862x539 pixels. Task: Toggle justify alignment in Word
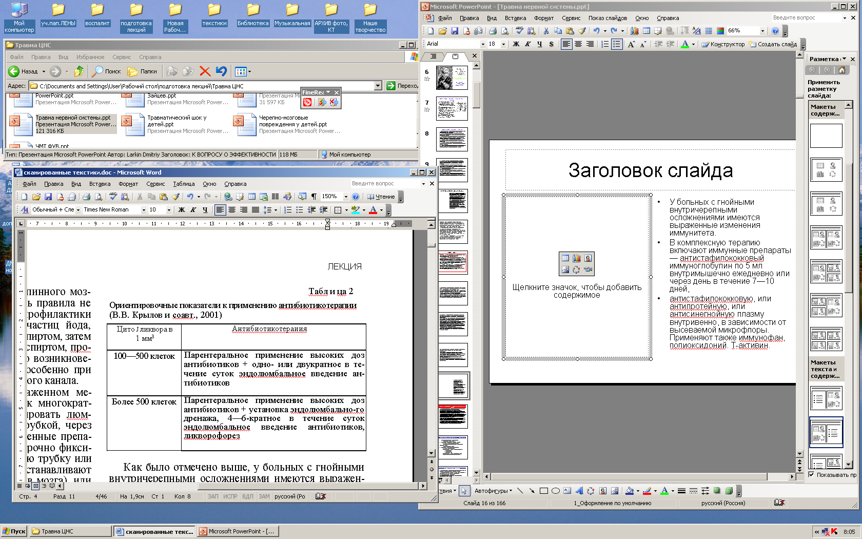tap(255, 210)
